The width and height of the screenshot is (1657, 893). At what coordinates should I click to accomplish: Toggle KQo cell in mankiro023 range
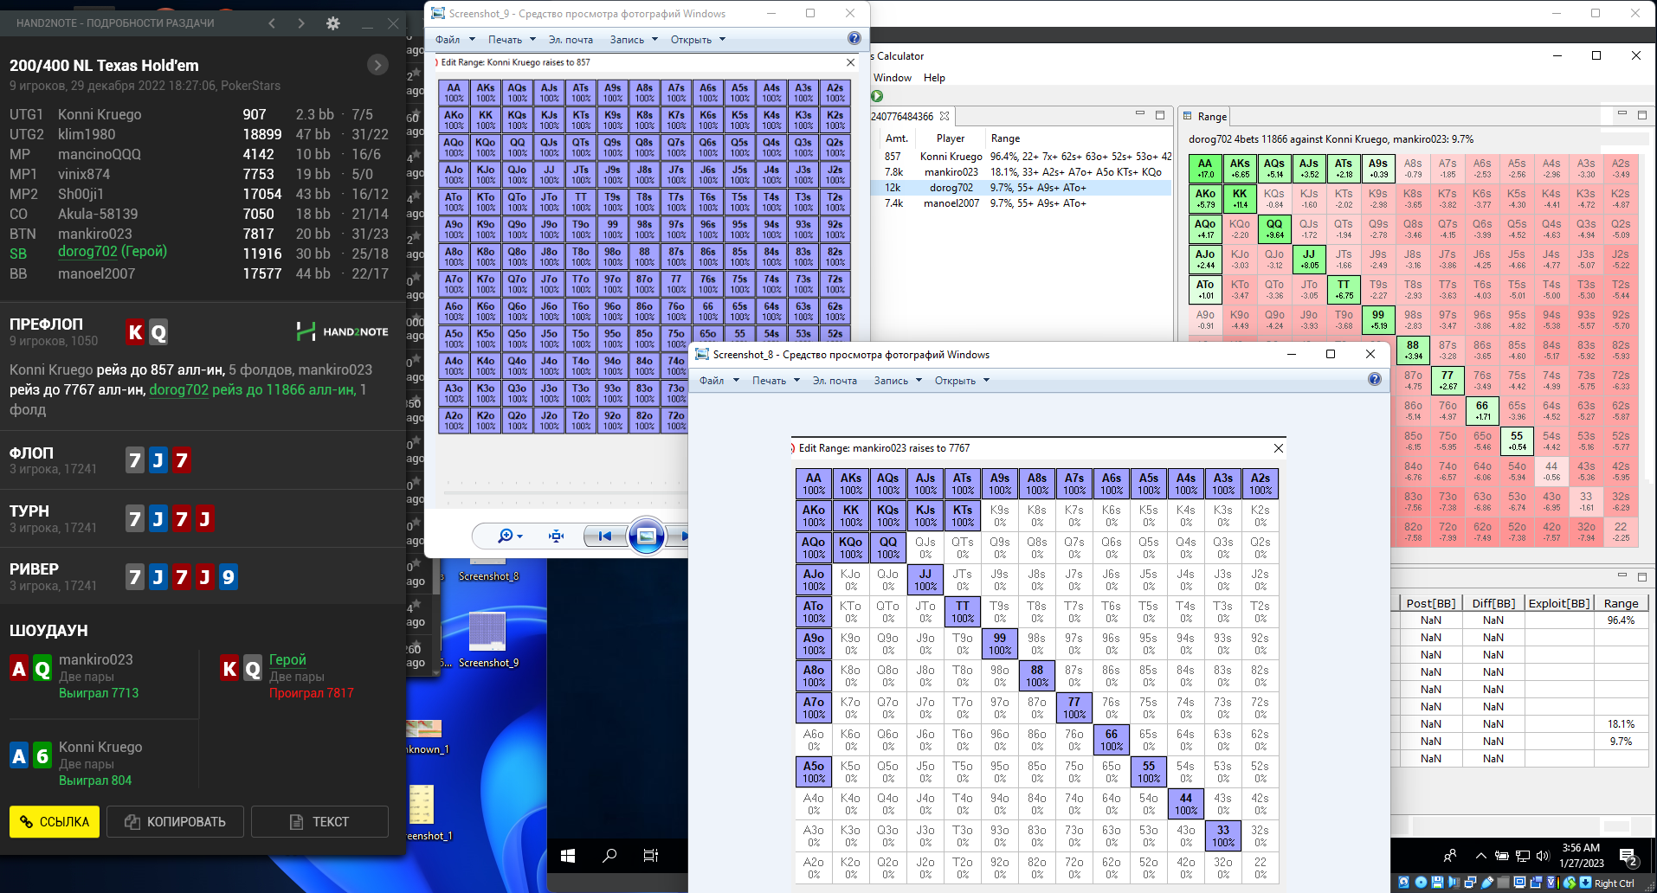[851, 547]
